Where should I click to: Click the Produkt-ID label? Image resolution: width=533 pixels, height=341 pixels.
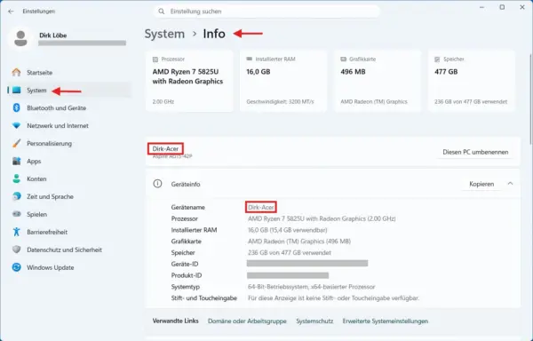tap(187, 275)
